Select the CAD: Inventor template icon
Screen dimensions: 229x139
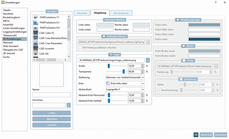pos(36,49)
